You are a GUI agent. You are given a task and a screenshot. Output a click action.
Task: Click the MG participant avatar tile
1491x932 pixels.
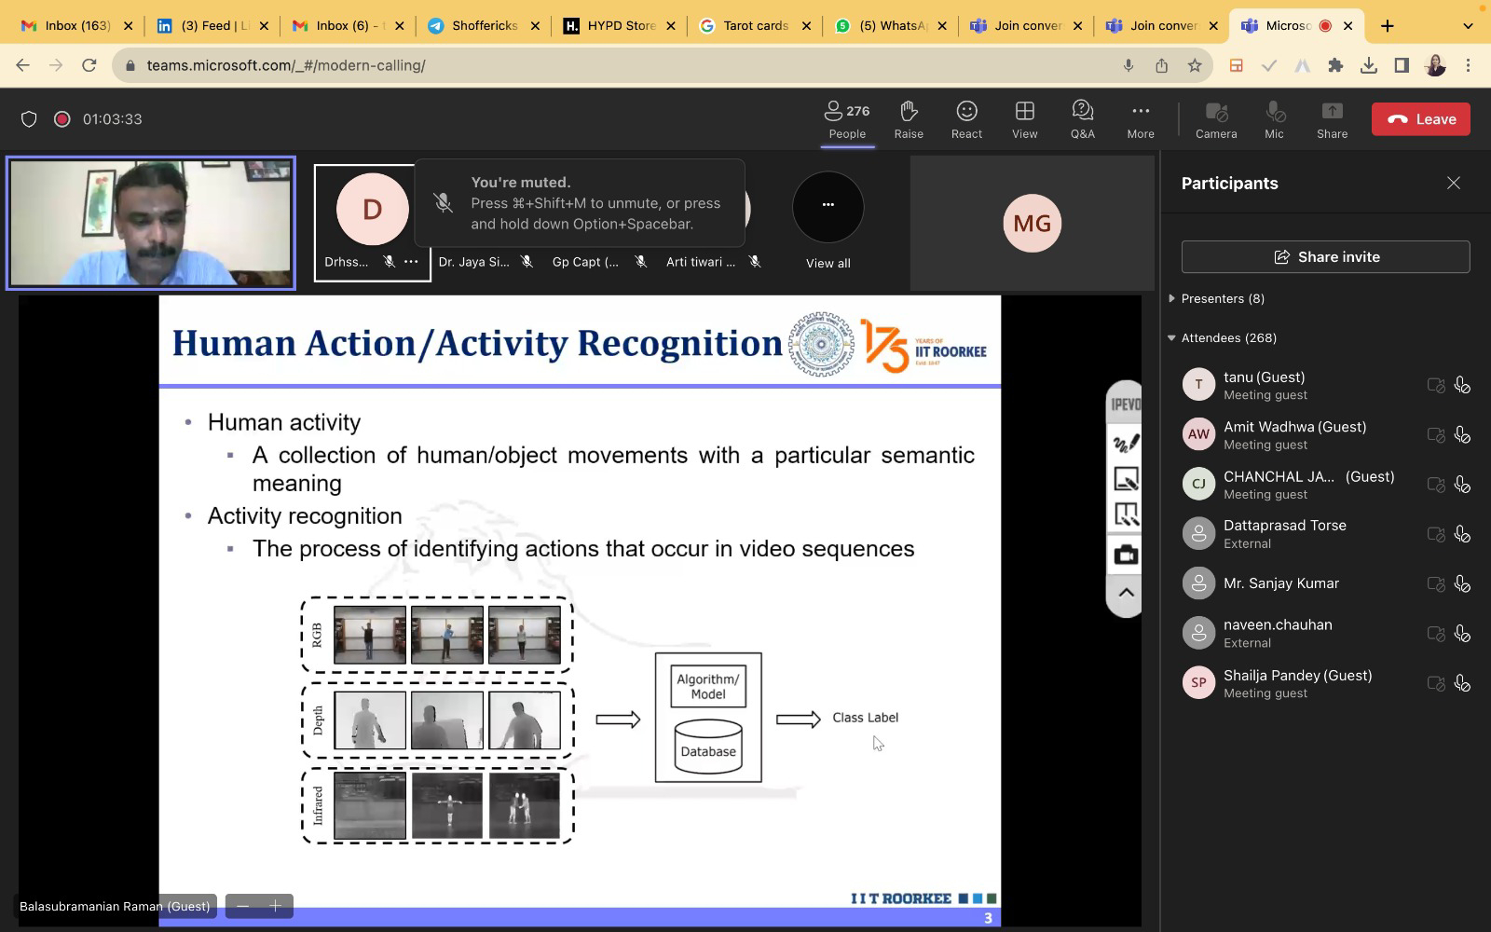[x=1032, y=223]
